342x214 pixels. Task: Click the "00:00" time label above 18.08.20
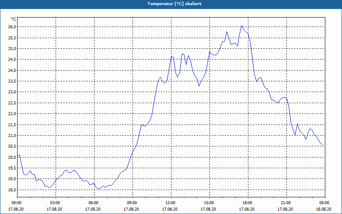[x=325, y=203]
